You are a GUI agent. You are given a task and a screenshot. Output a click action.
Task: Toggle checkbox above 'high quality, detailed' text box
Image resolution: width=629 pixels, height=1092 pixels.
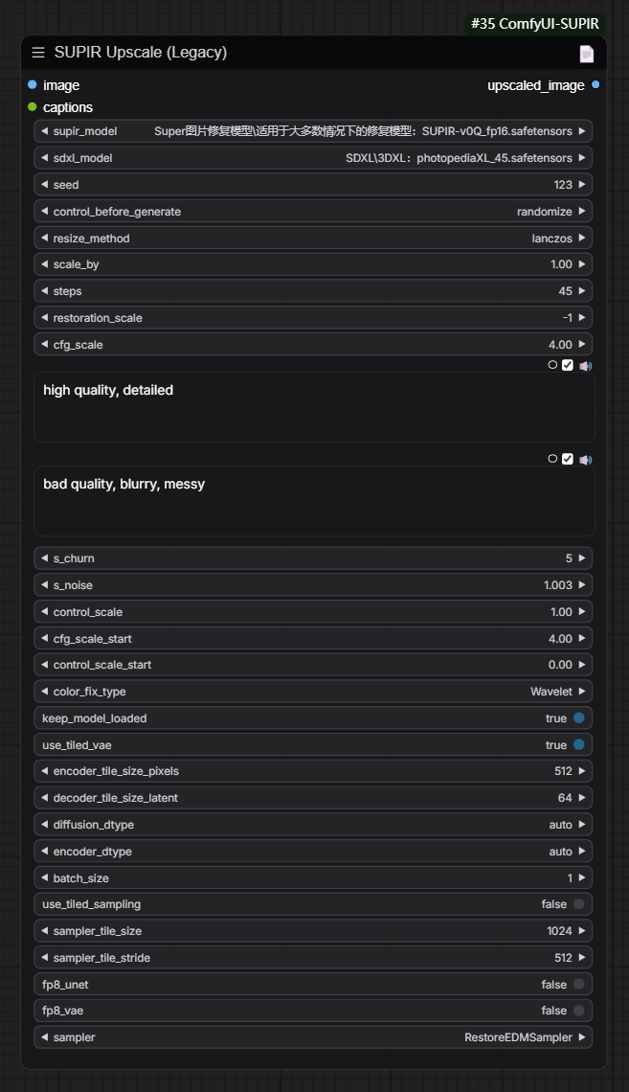tap(568, 365)
